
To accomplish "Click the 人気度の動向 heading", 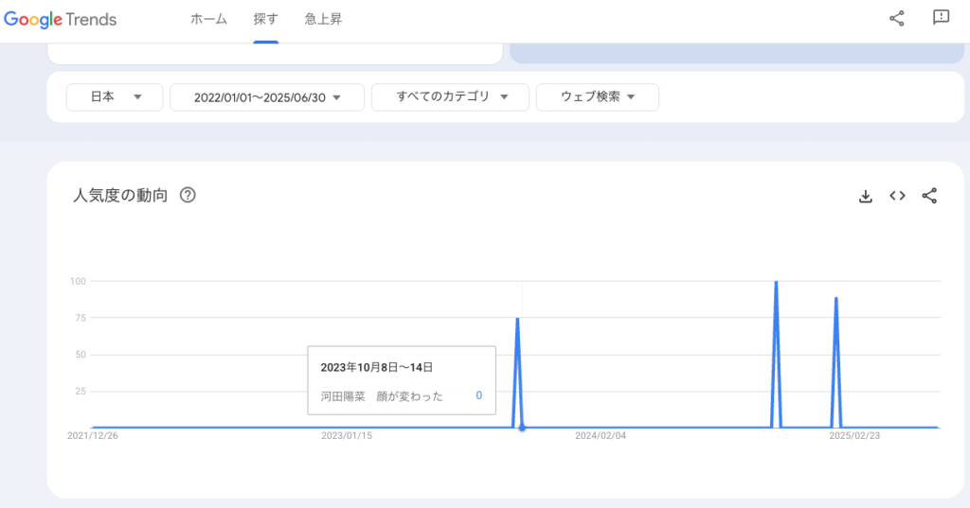I will pyautogui.click(x=120, y=196).
